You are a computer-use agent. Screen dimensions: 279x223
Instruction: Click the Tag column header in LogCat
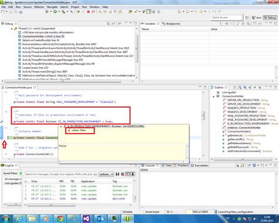(x=115, y=181)
